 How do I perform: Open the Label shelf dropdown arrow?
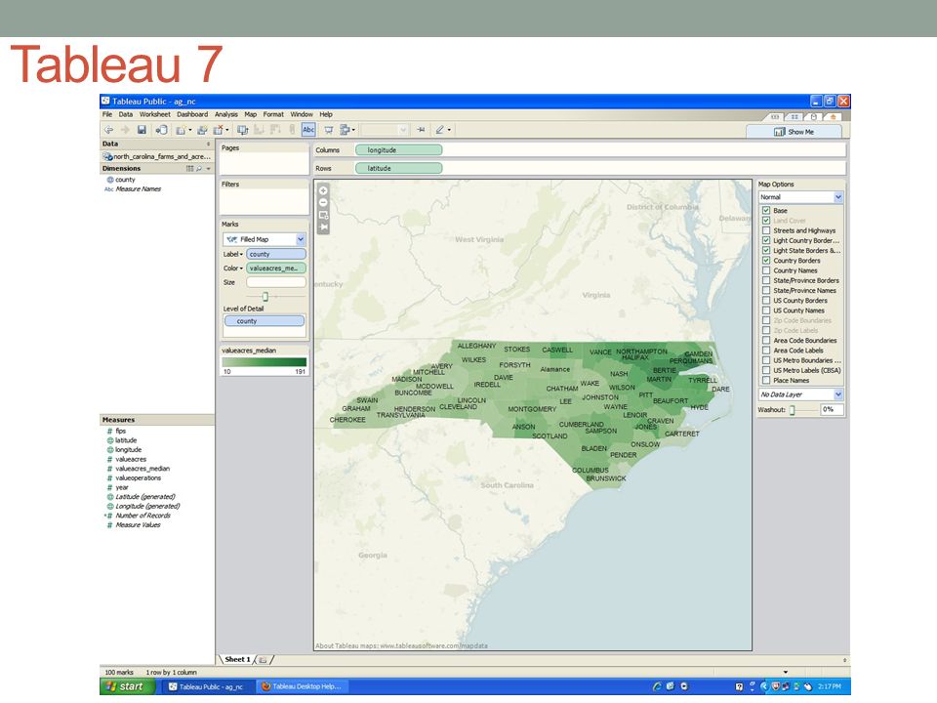coord(241,255)
